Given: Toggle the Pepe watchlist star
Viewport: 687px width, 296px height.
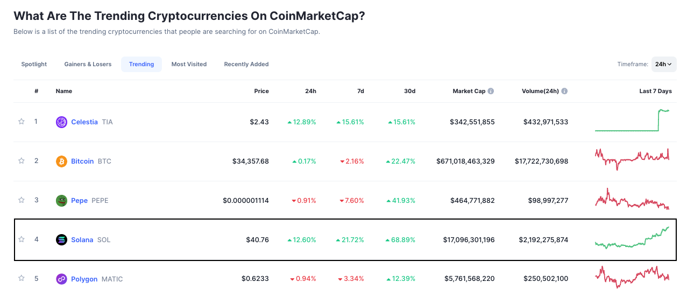Looking at the screenshot, I should click(22, 200).
